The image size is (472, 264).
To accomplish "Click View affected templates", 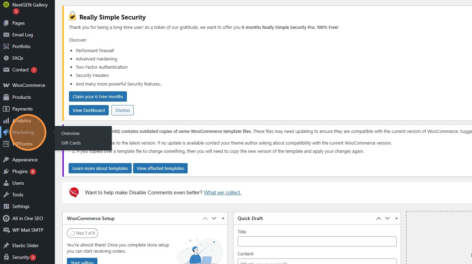I will point(160,168).
